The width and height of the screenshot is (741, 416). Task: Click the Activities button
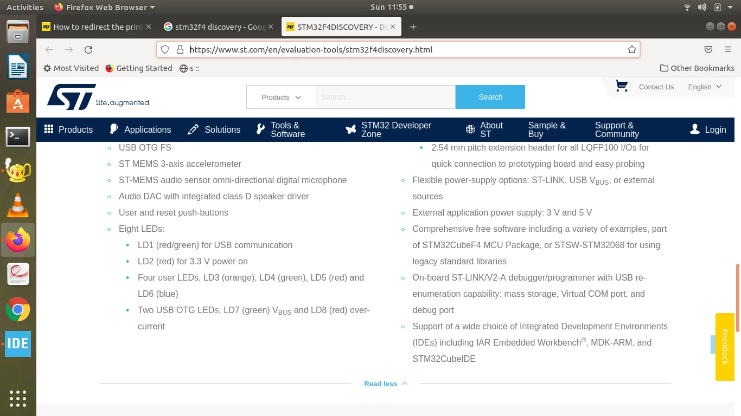click(25, 7)
